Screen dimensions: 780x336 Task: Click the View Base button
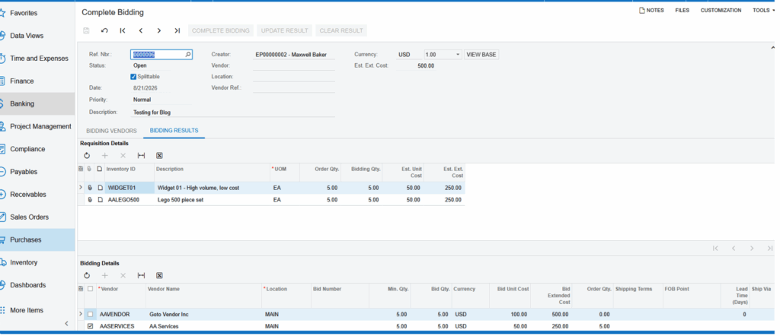pyautogui.click(x=481, y=55)
